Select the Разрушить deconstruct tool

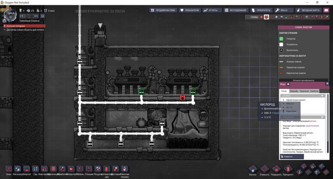pyautogui.click(x=275, y=168)
